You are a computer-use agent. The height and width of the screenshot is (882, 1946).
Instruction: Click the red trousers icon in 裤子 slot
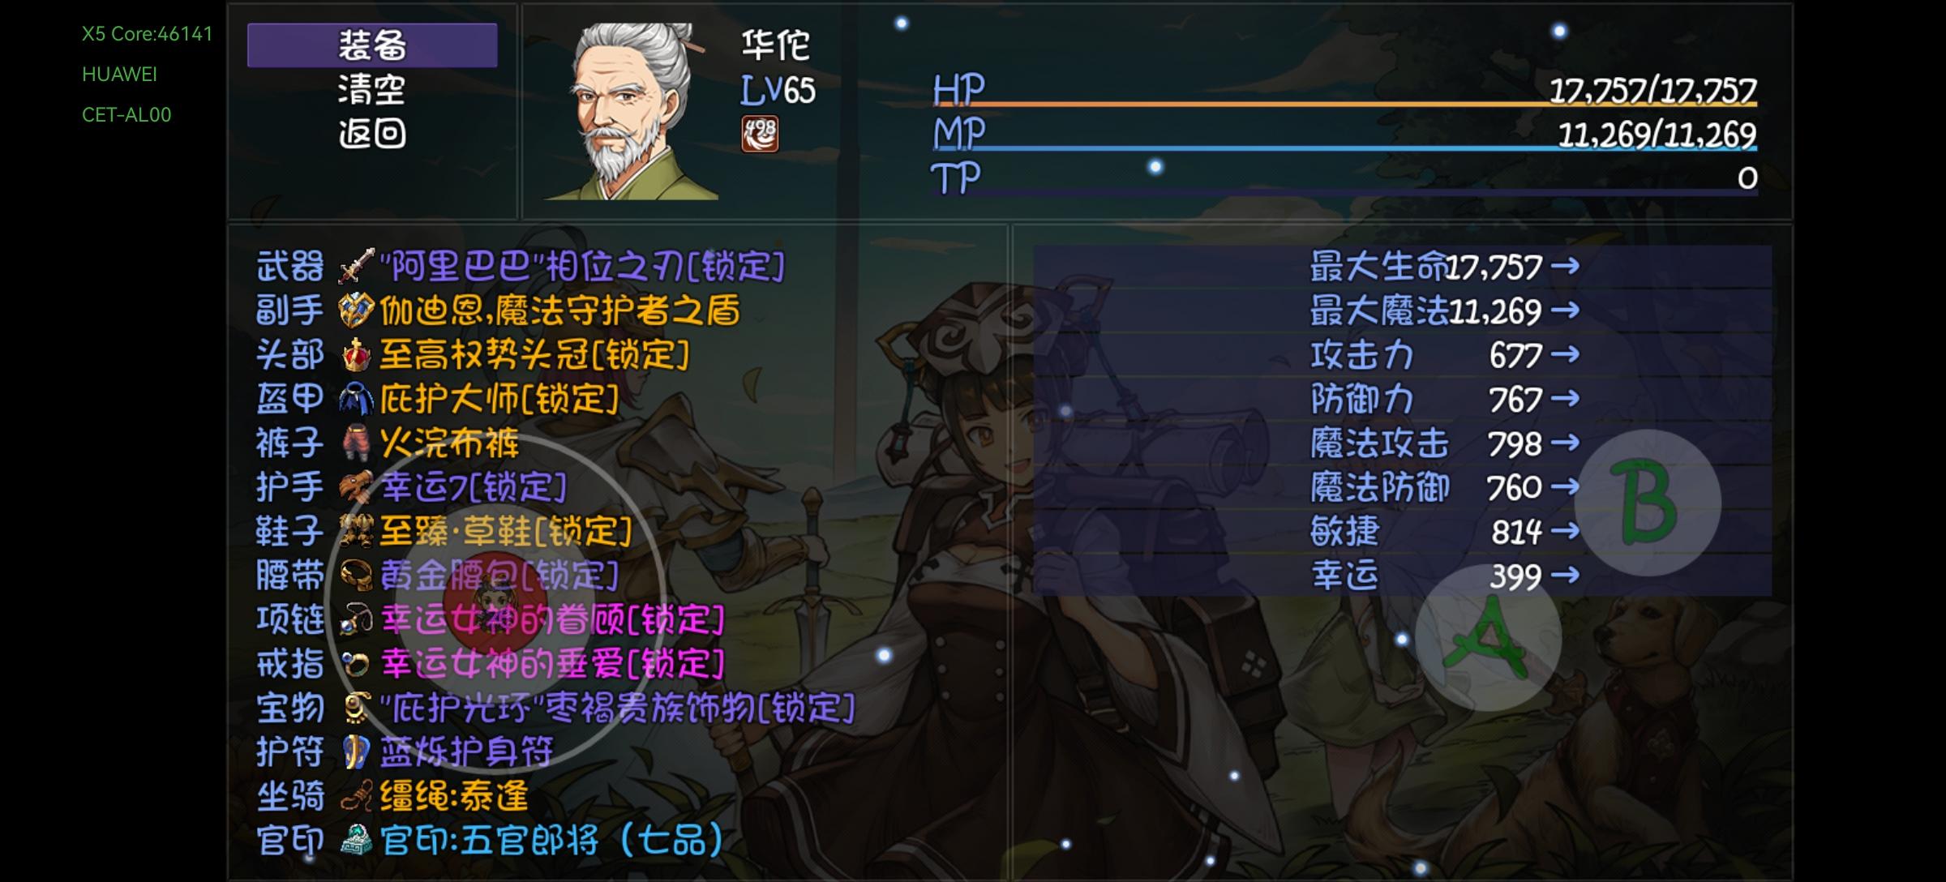click(x=355, y=443)
